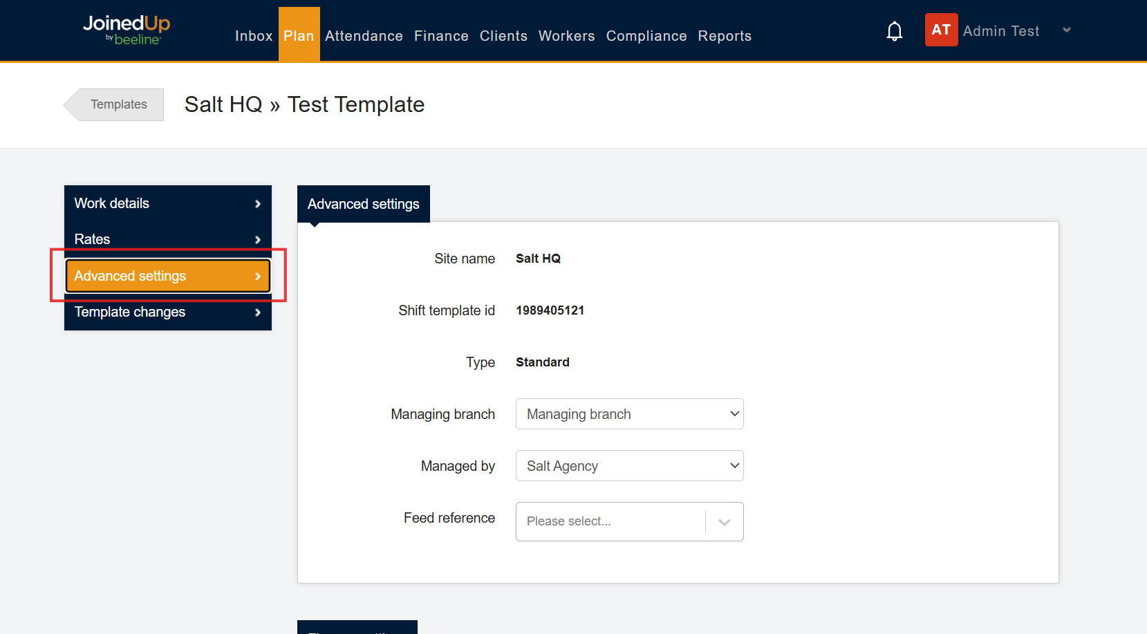1147x634 pixels.
Task: Expand the Feed reference select arrow
Action: pos(724,522)
